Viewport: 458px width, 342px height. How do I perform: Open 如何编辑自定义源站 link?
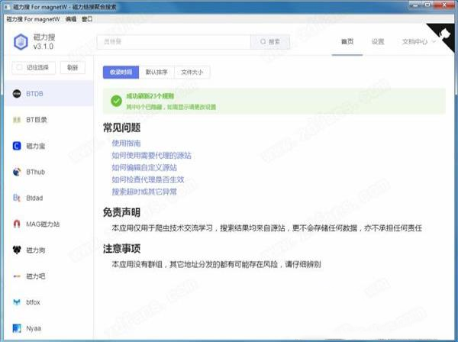click(144, 168)
